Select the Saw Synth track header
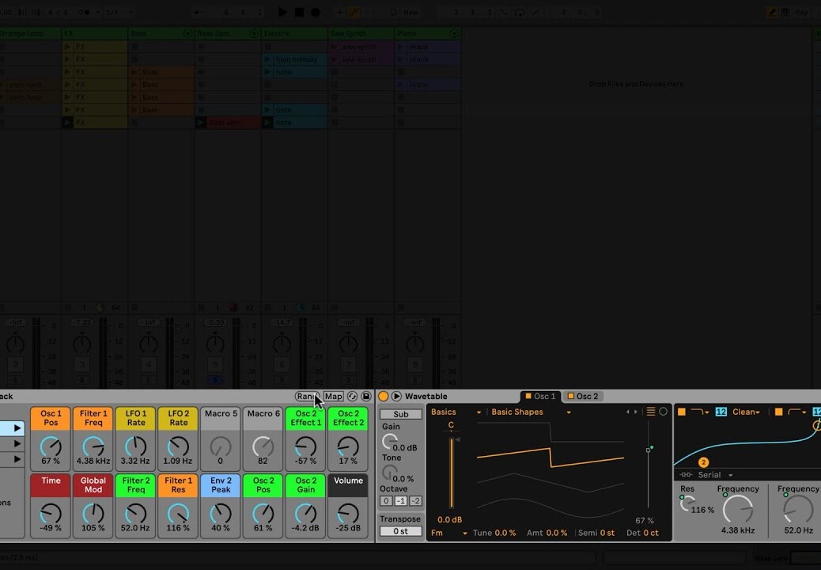The height and width of the screenshot is (570, 821). 361,33
